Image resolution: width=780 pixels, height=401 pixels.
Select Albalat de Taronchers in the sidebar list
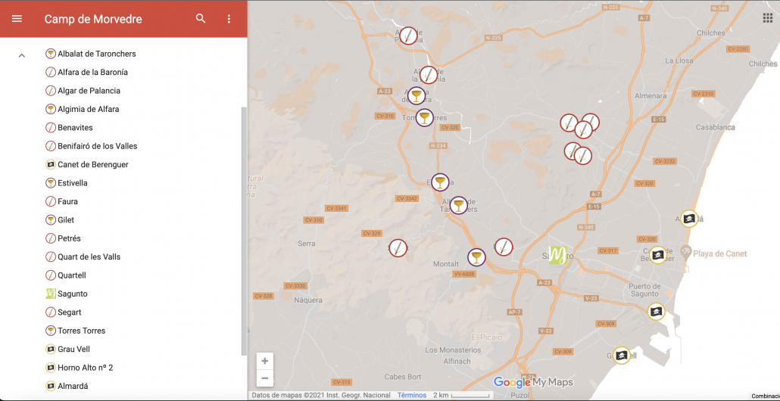tap(96, 54)
